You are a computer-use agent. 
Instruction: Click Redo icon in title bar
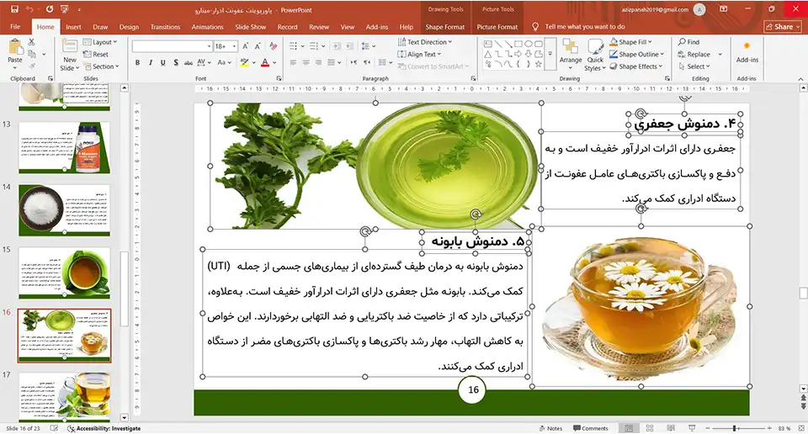click(50, 9)
